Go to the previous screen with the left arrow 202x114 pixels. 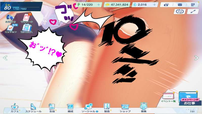(5, 58)
